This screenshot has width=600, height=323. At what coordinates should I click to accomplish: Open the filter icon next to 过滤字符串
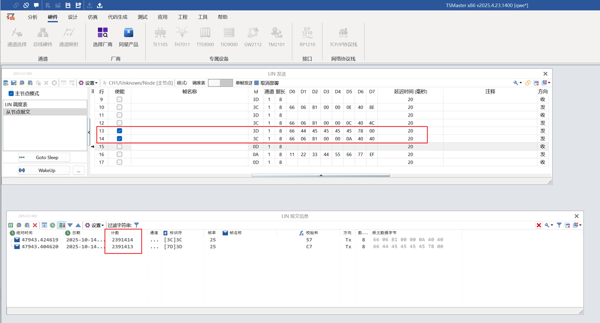pos(136,225)
